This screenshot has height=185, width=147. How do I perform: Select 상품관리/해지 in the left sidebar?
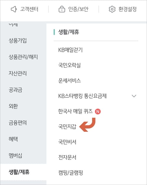pyautogui.click(x=23, y=57)
